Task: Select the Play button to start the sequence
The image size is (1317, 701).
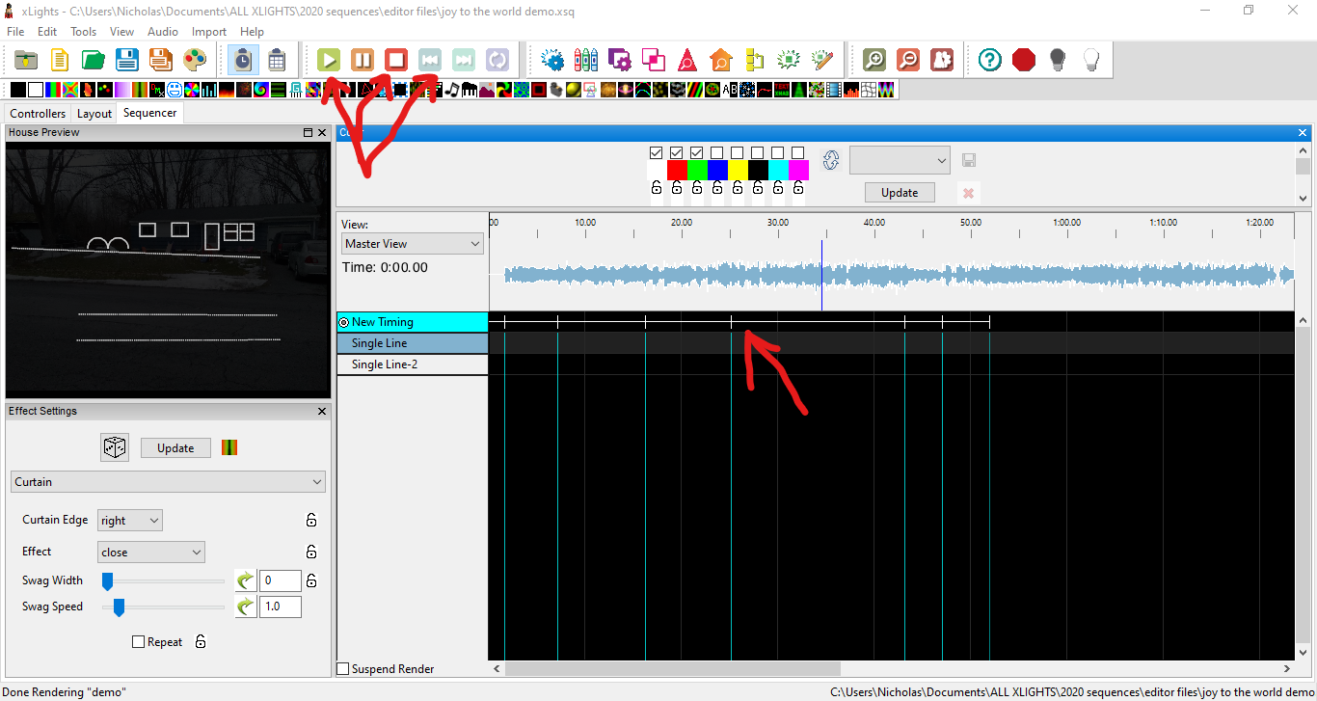Action: point(329,59)
